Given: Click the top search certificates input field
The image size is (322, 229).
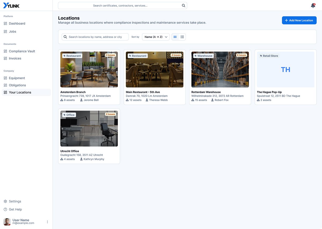Looking at the screenshot, I should (123, 5).
